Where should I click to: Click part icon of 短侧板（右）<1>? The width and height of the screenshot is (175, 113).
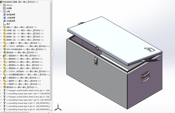tap(4, 40)
